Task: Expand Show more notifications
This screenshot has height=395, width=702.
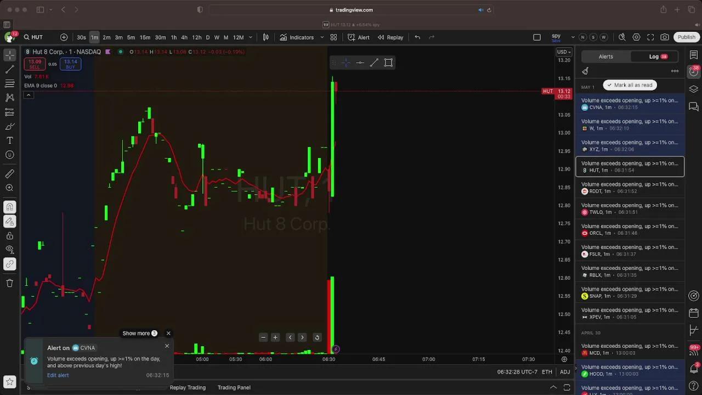Action: pyautogui.click(x=140, y=333)
